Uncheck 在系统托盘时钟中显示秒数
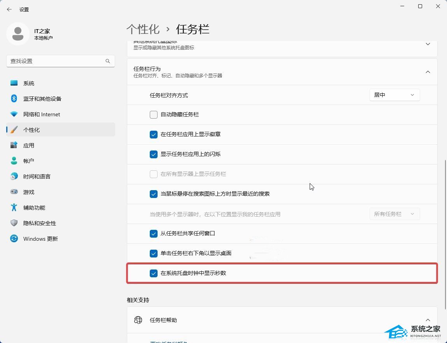The image size is (447, 343). 154,273
